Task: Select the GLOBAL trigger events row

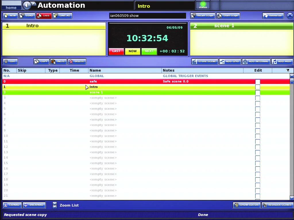Action: [x=146, y=76]
